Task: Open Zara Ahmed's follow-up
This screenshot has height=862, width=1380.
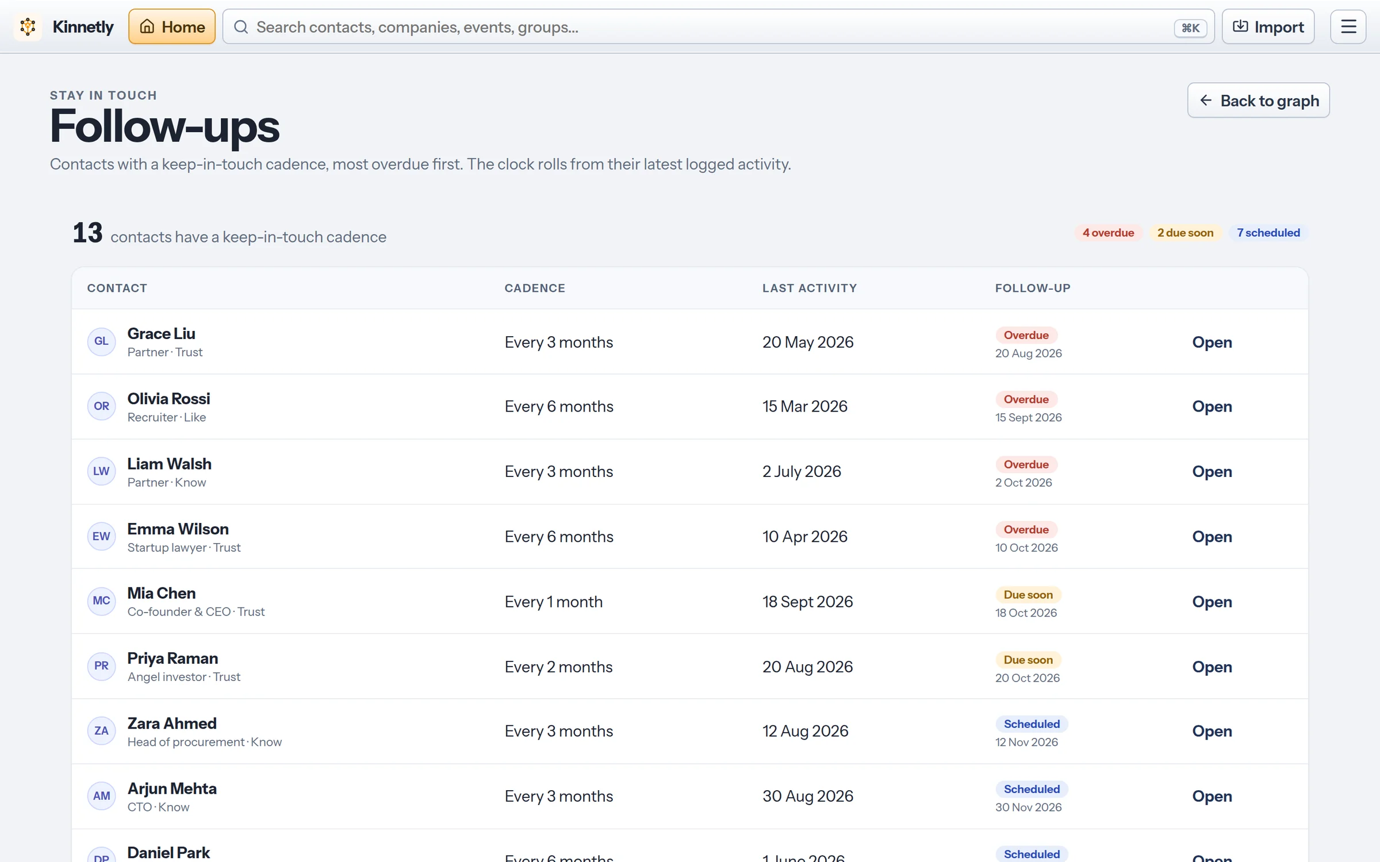Action: click(1212, 731)
